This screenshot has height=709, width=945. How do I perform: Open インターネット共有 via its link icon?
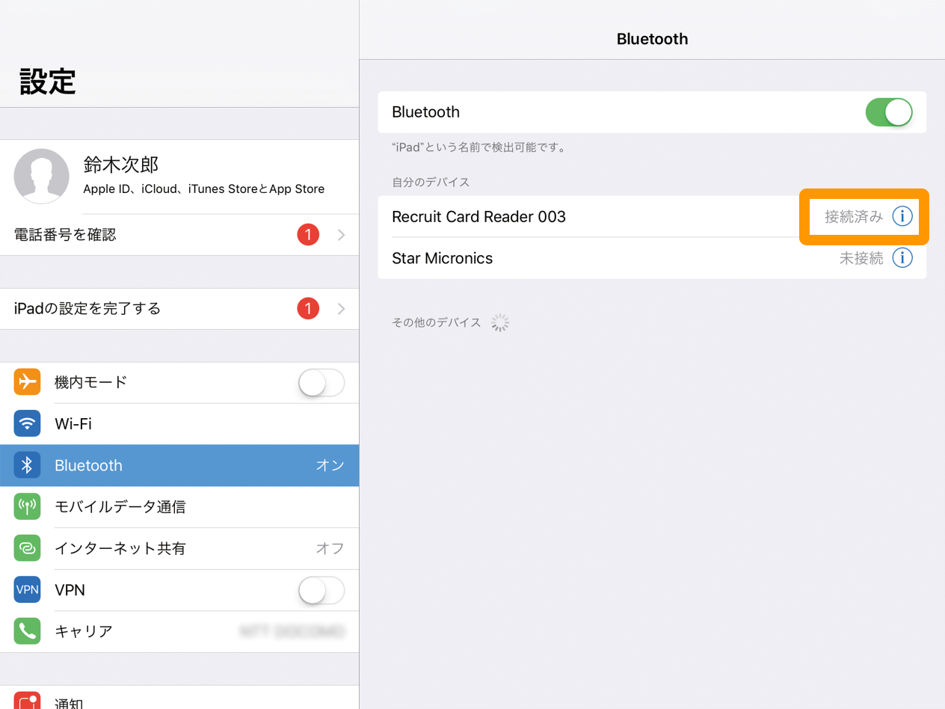click(x=28, y=548)
